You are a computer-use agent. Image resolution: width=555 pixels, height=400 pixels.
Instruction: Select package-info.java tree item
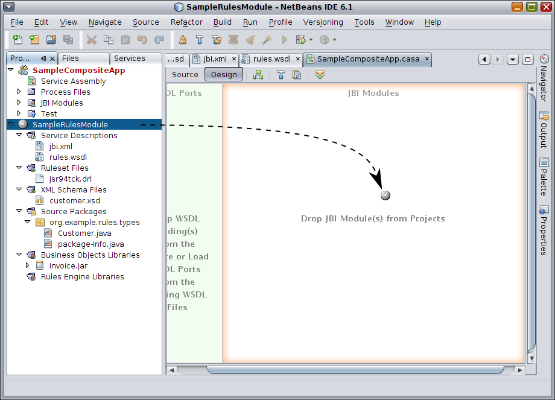[x=90, y=244]
